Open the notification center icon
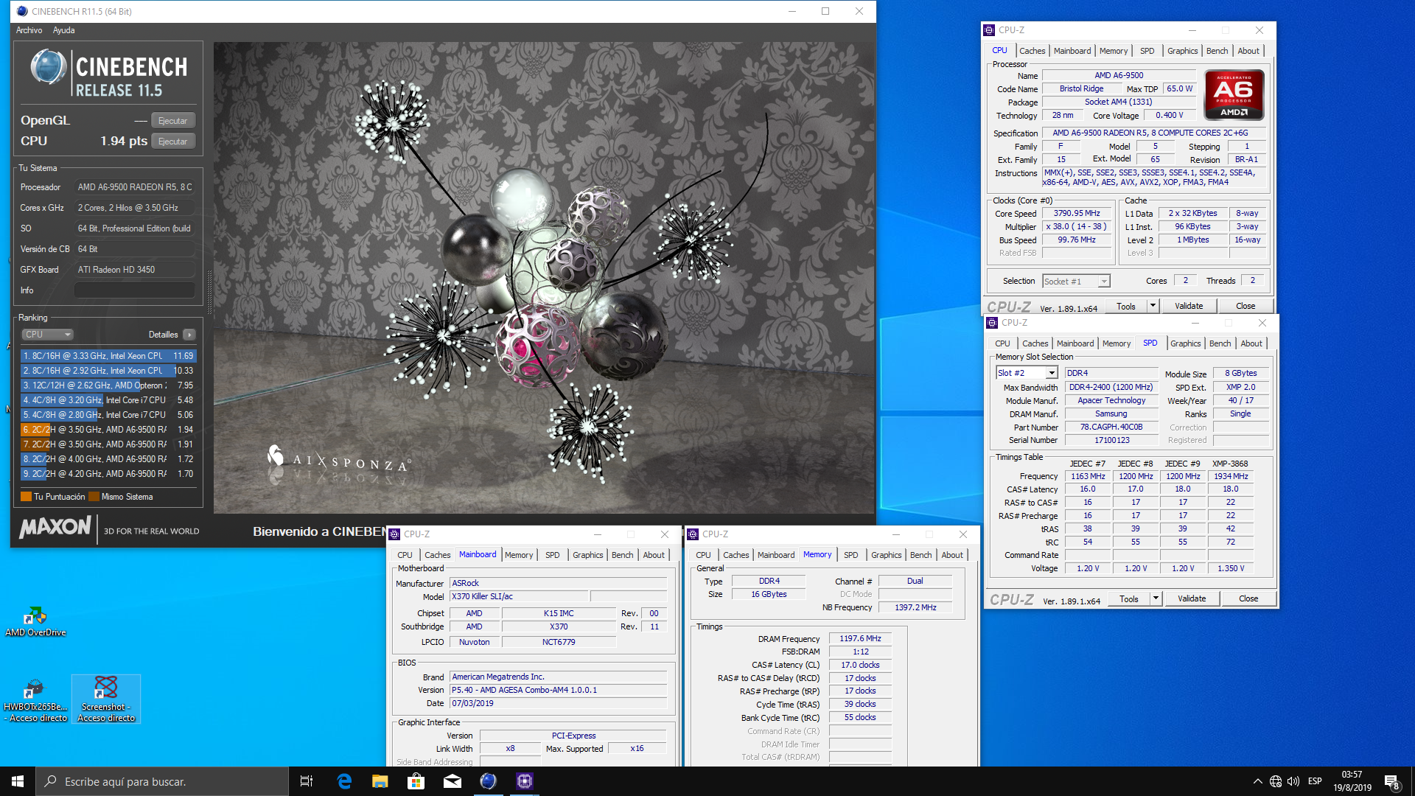The width and height of the screenshot is (1415, 796). tap(1391, 782)
